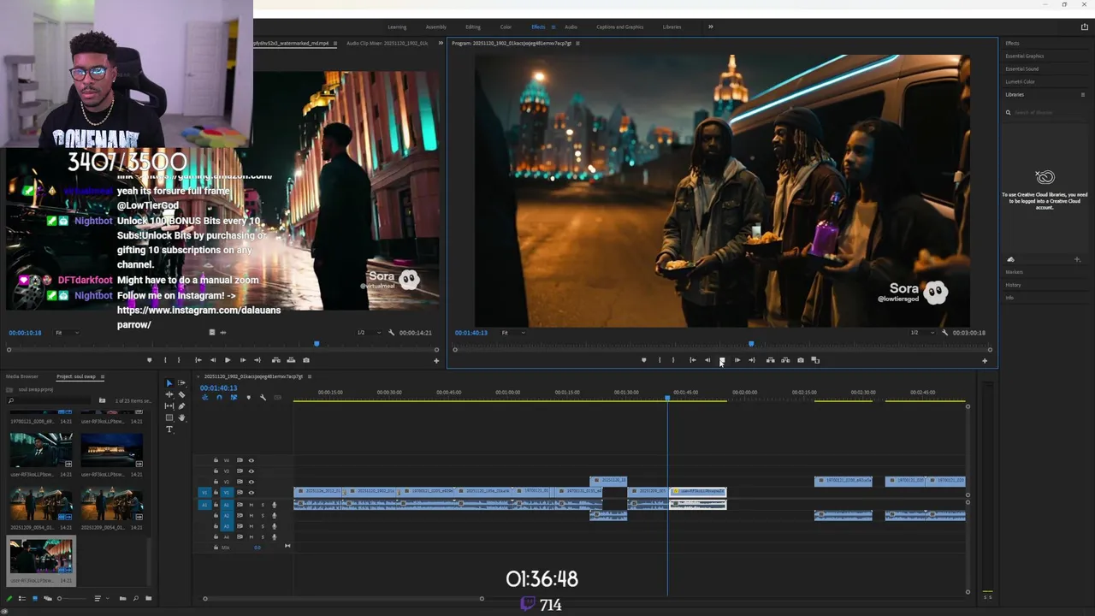Open the Essential Sound panel

click(1022, 69)
